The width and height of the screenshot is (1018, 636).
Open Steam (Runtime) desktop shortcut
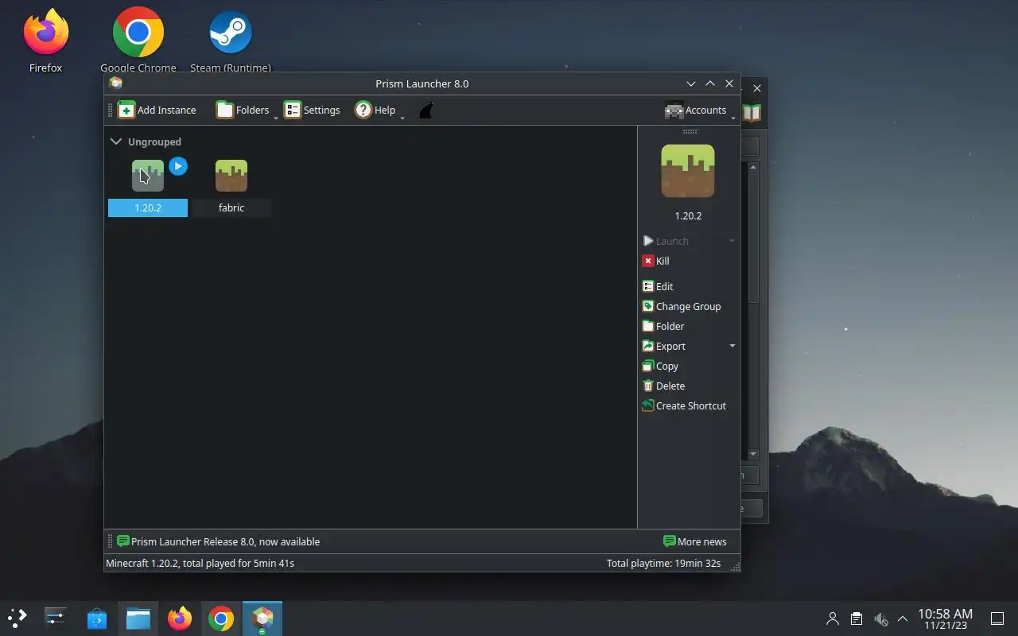point(231,41)
